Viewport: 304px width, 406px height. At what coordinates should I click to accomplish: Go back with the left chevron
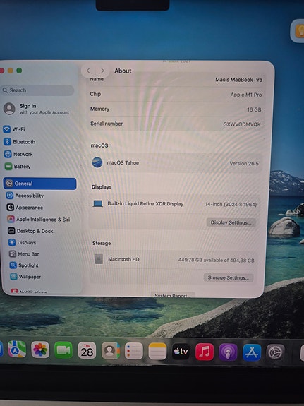point(88,71)
